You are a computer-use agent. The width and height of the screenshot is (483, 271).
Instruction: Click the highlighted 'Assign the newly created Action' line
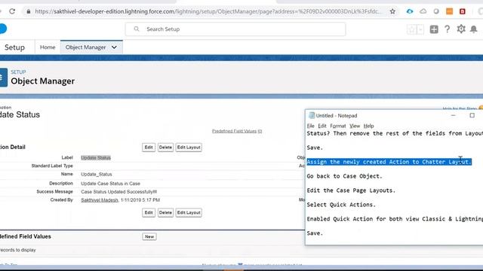click(x=389, y=162)
